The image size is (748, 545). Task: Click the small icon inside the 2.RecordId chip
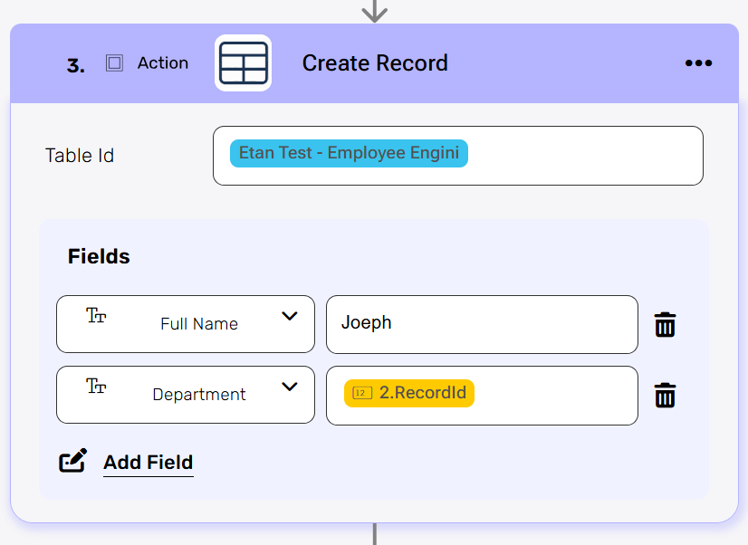pyautogui.click(x=362, y=393)
